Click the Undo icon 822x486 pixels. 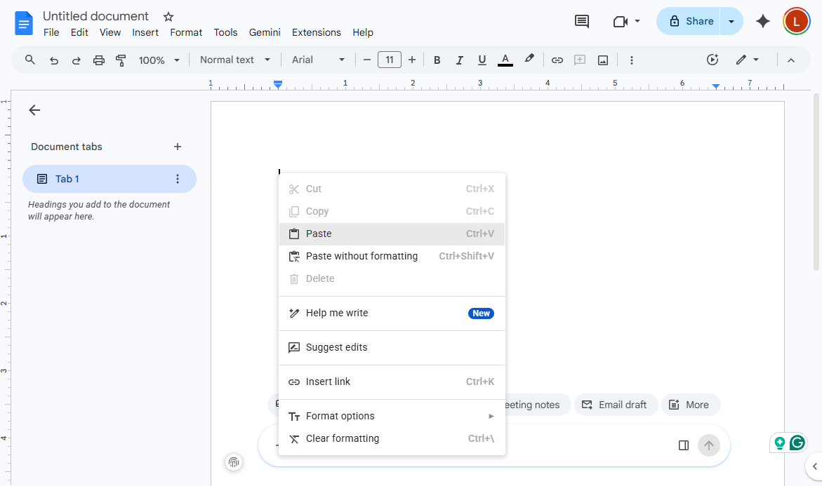coord(53,60)
